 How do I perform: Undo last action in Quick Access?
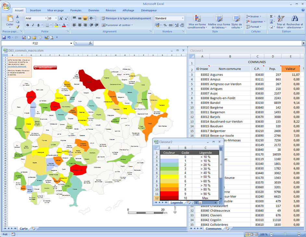(9, 37)
